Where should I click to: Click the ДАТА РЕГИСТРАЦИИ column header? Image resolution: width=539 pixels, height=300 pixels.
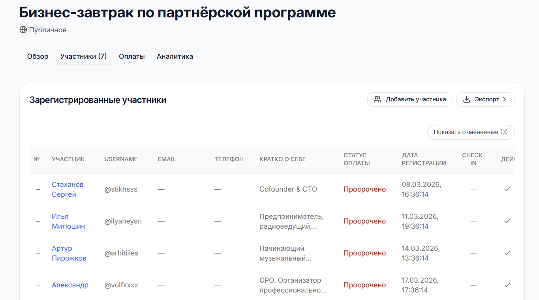click(424, 159)
